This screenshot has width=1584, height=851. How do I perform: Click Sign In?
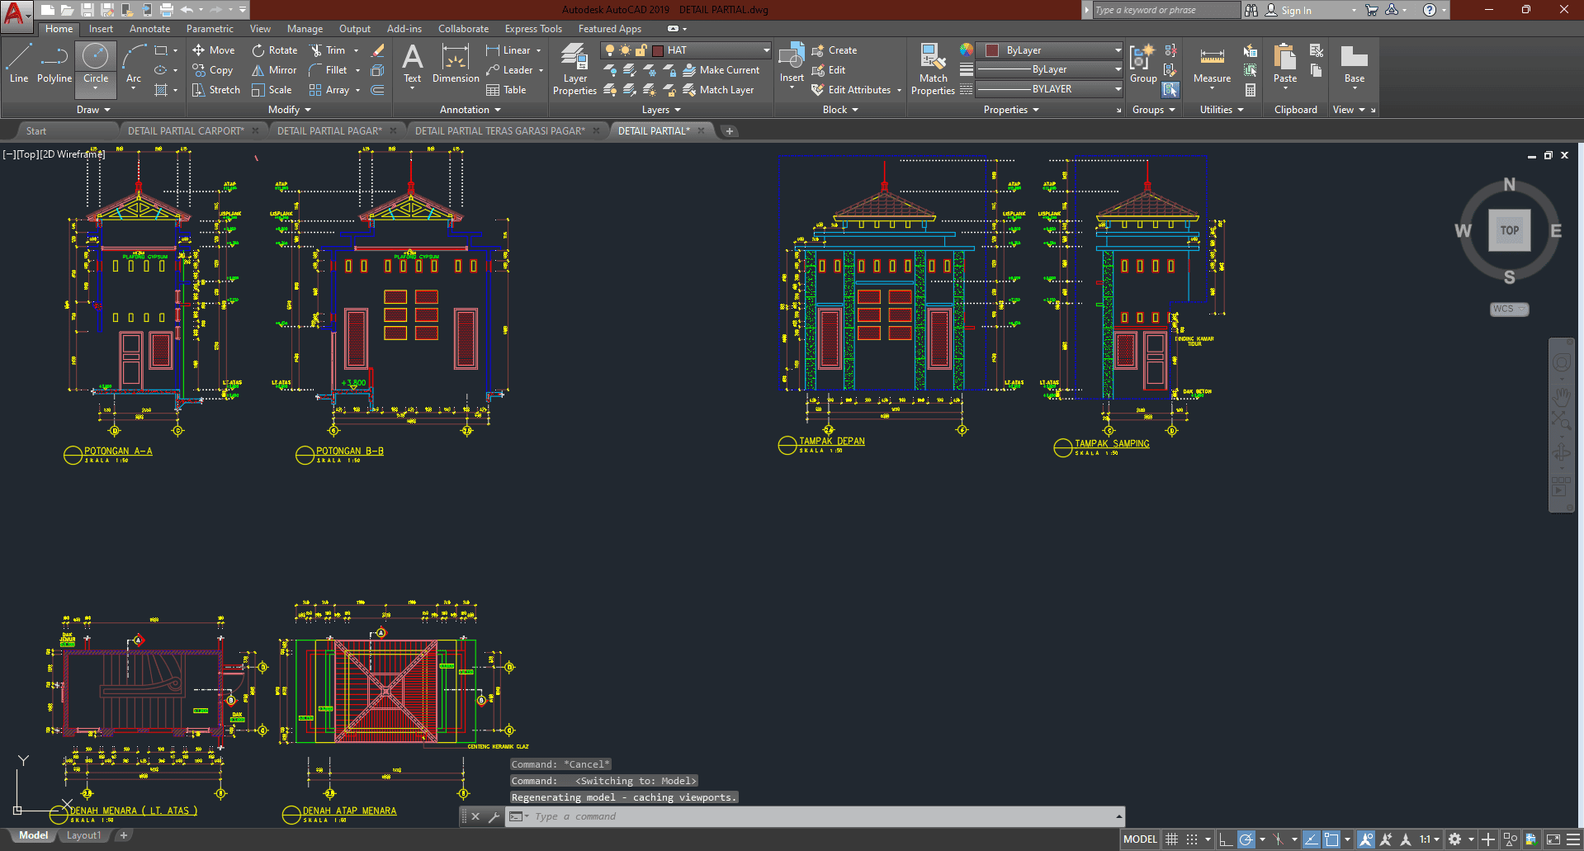pyautogui.click(x=1296, y=10)
